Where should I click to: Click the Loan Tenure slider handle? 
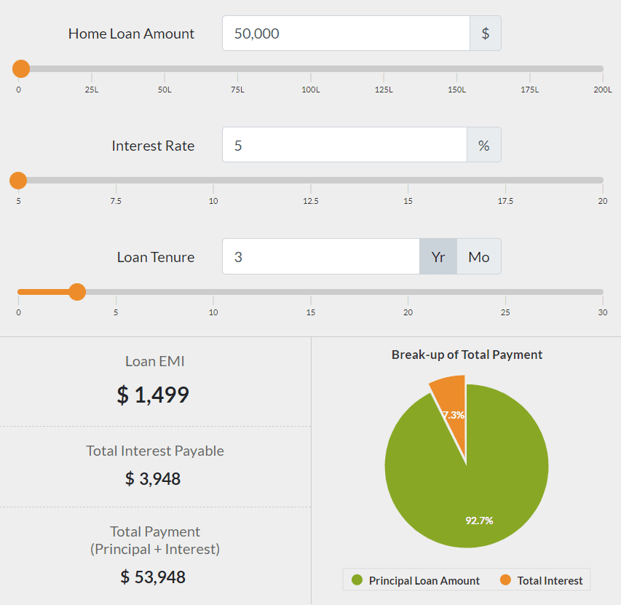pyautogui.click(x=76, y=292)
